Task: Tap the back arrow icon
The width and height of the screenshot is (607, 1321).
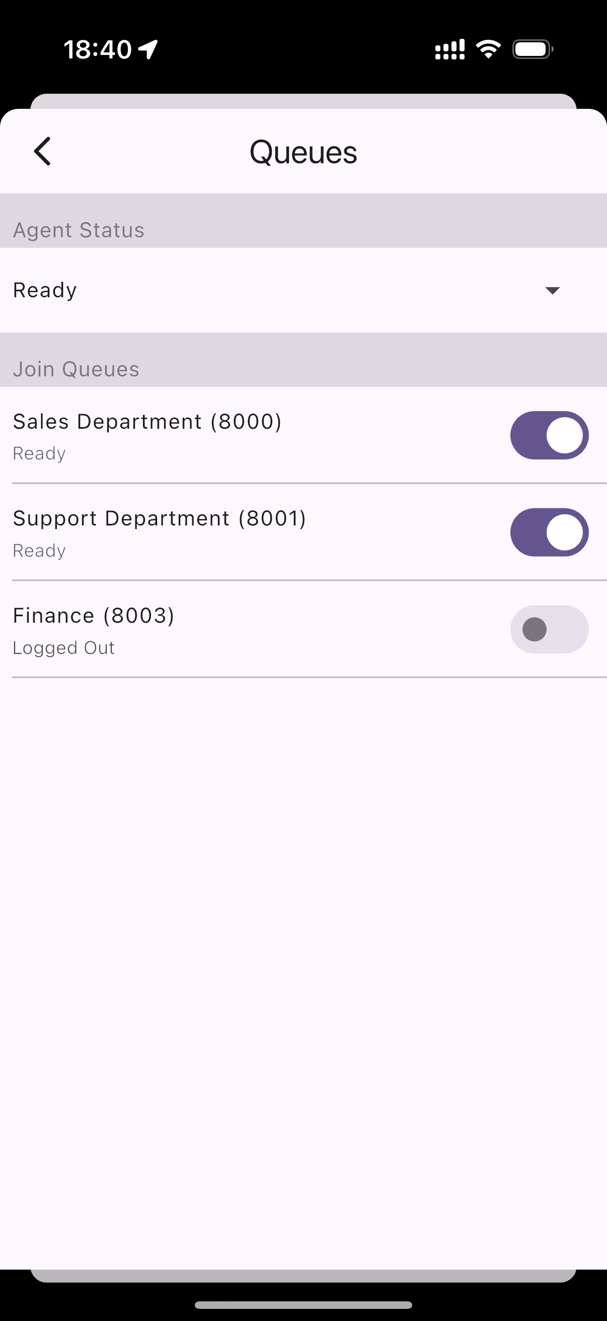Action: 42,151
